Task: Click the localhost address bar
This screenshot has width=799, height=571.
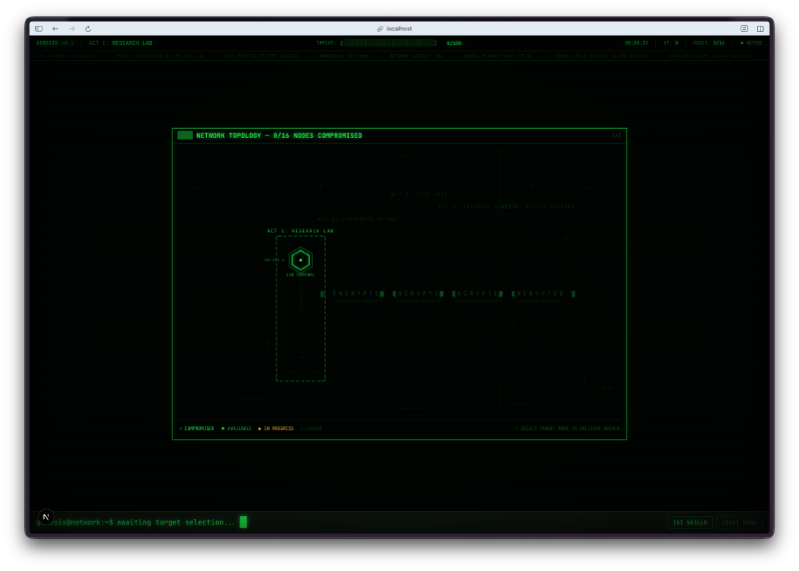Action: 399,29
